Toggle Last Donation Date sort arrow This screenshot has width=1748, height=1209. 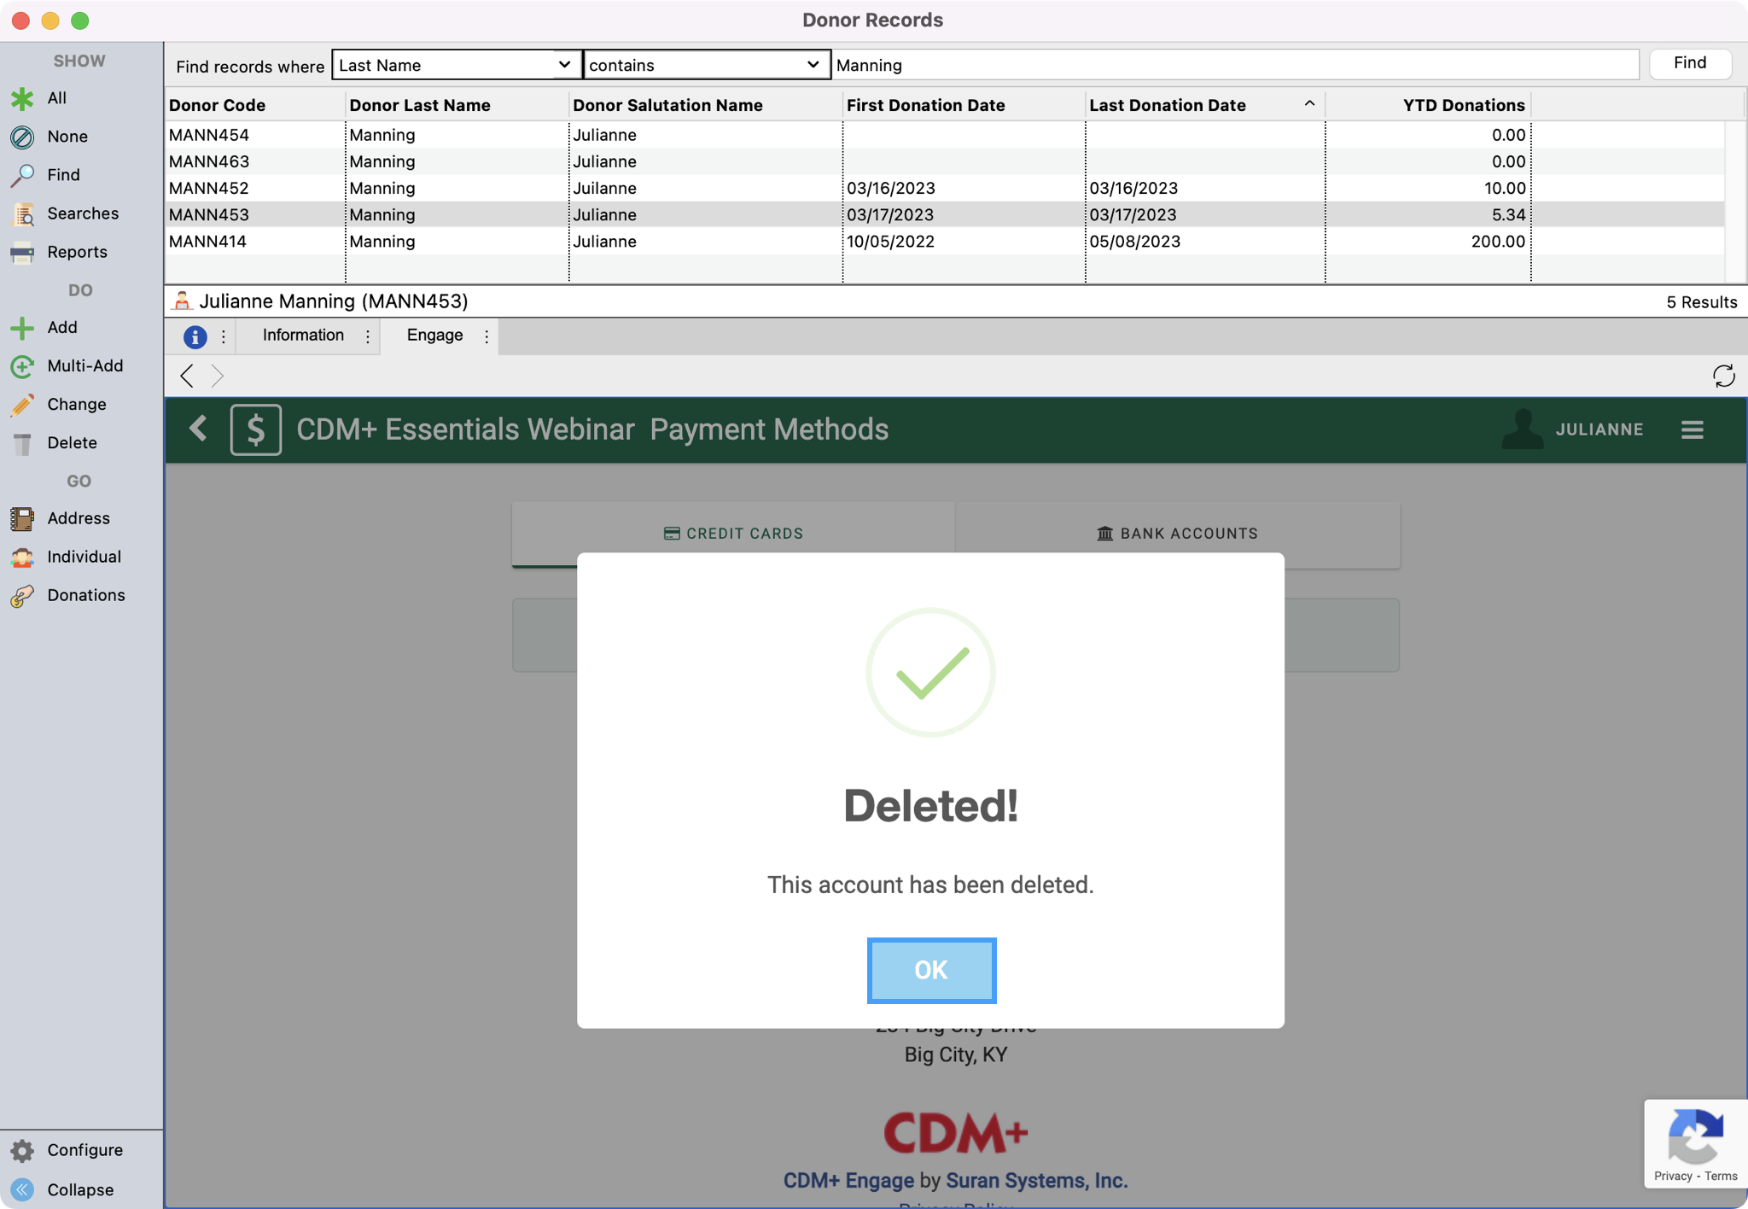[1308, 104]
